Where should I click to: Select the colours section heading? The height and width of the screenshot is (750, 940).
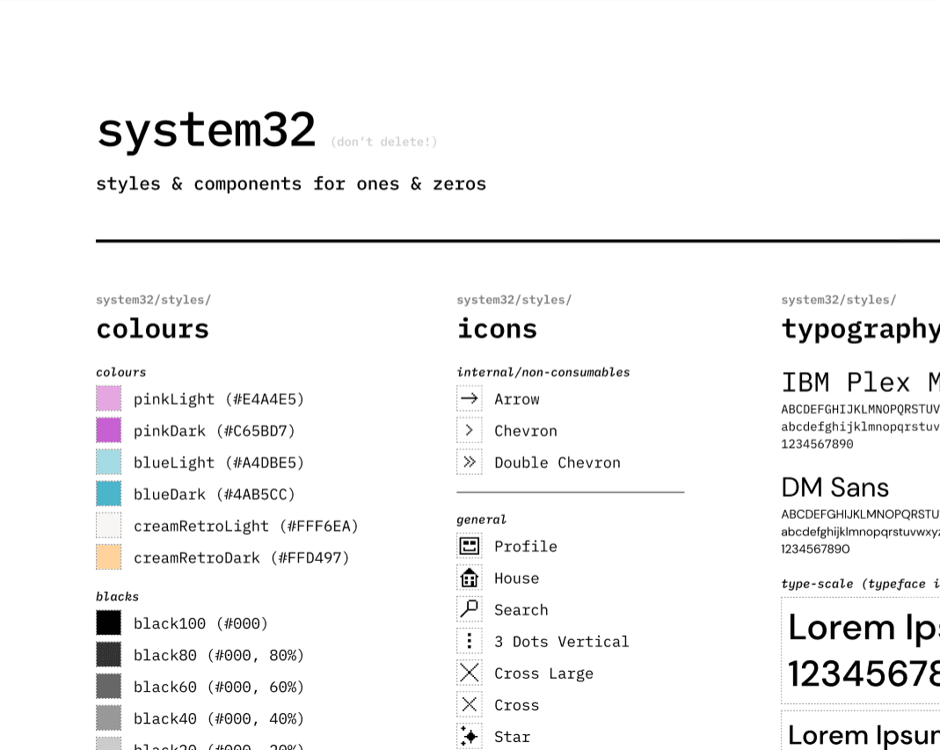tap(152, 329)
